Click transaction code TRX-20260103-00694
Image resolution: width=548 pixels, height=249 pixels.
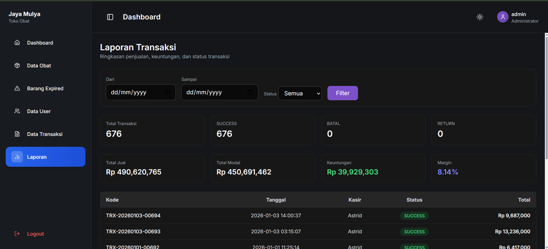[133, 215]
